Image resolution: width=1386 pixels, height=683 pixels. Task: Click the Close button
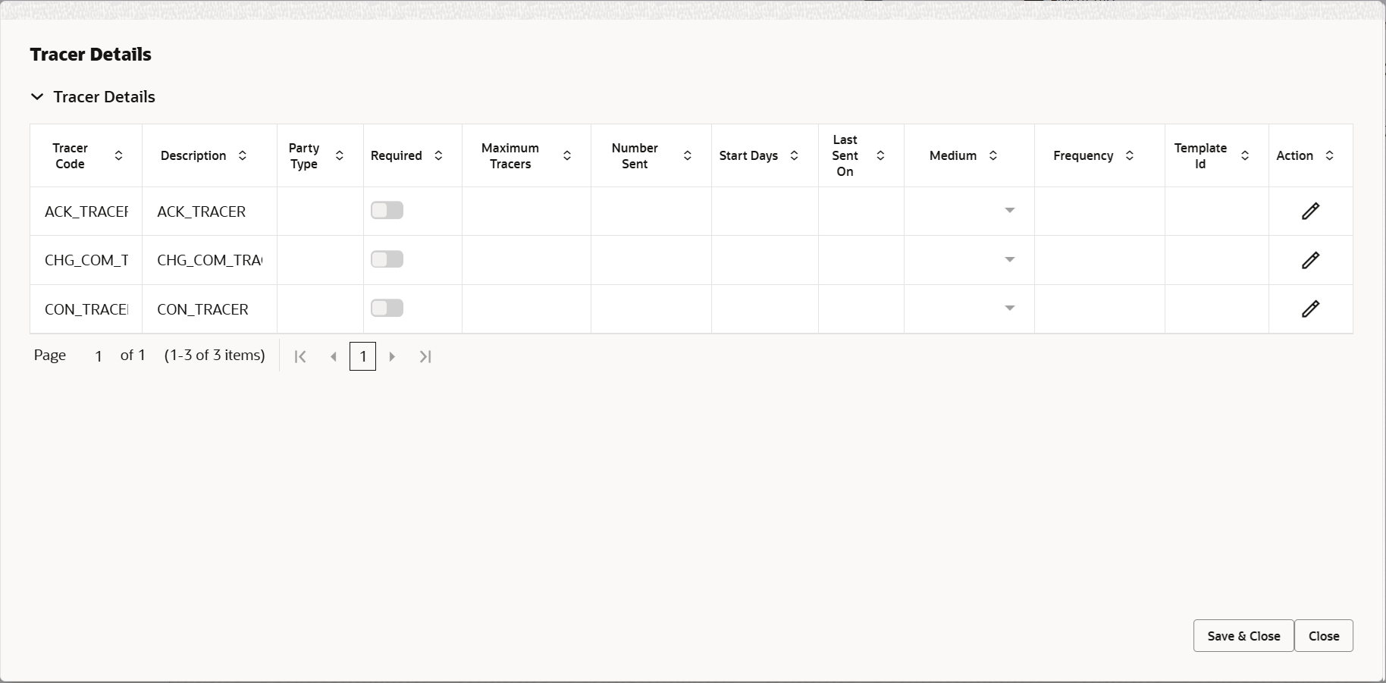[1324, 636]
